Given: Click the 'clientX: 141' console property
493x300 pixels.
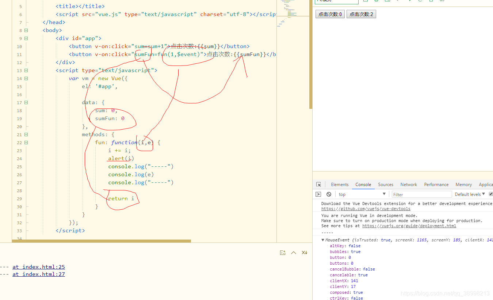Looking at the screenshot, I should click(344, 281).
